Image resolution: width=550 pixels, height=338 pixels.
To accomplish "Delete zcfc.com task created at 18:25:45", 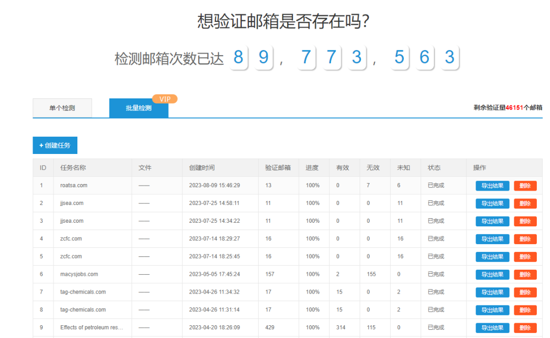I will [525, 256].
